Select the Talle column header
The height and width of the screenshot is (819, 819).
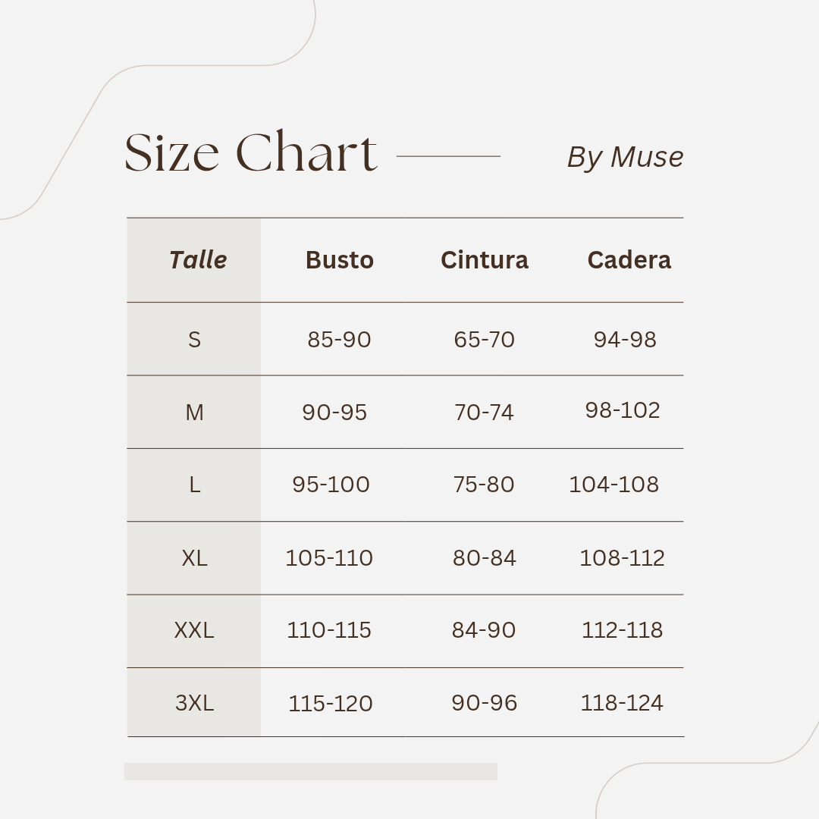click(x=198, y=260)
